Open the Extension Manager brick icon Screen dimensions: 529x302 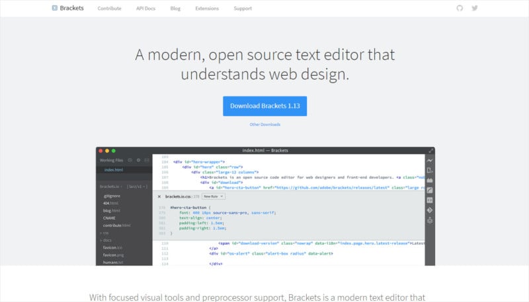[x=430, y=181]
